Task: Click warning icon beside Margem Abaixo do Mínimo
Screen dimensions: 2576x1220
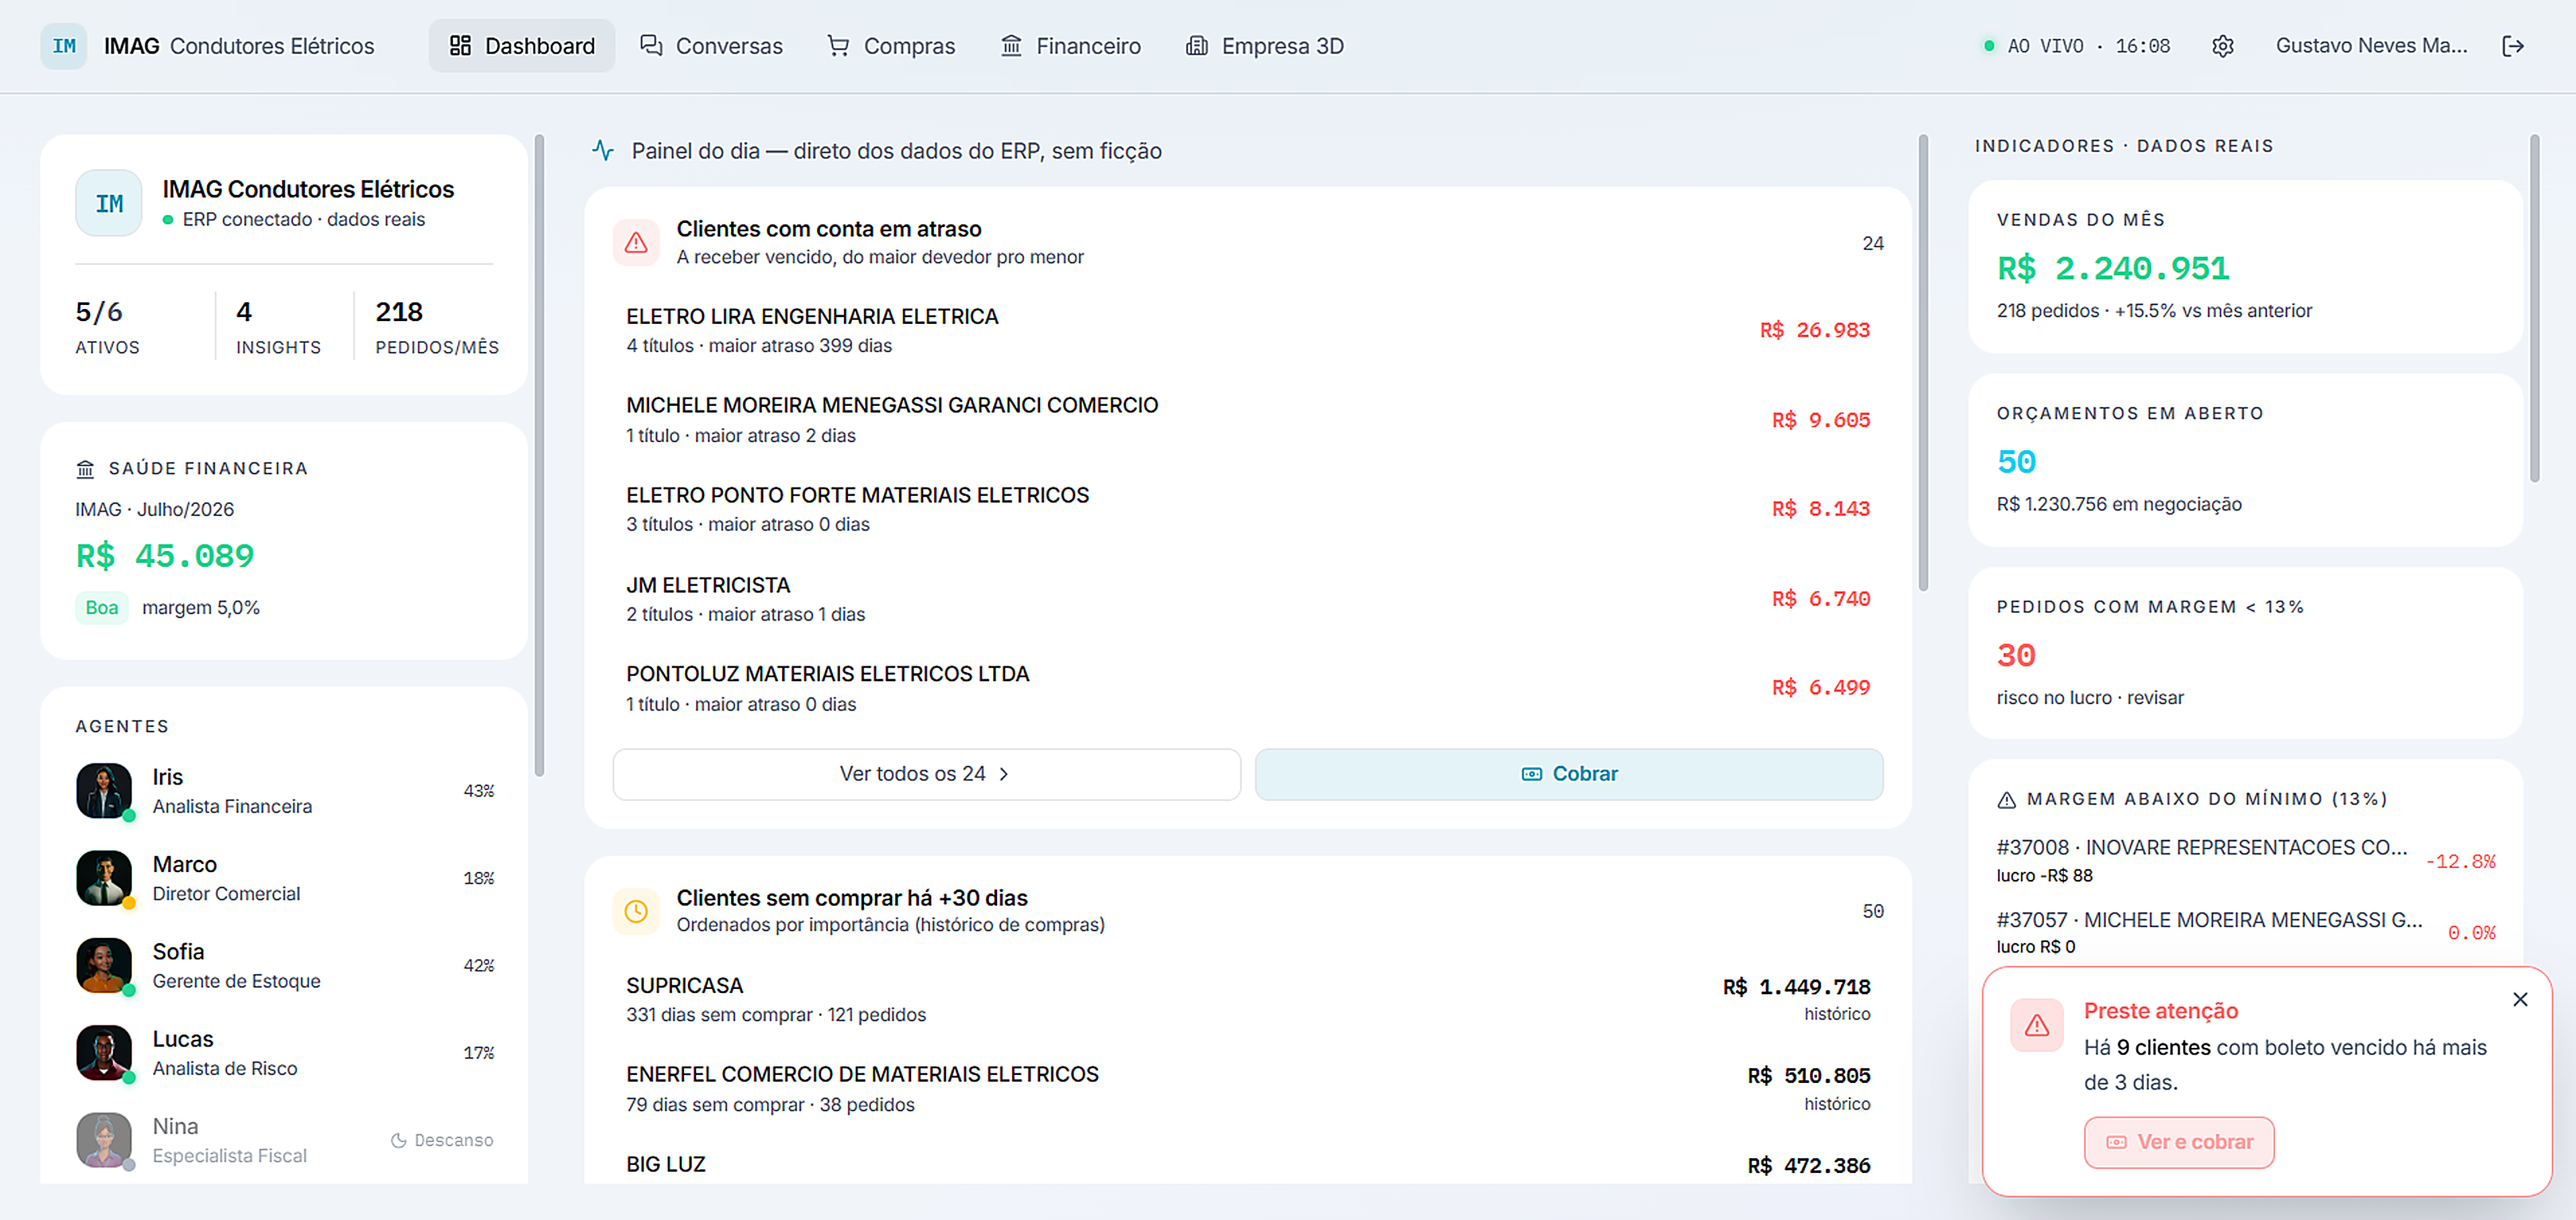Action: (x=2006, y=800)
